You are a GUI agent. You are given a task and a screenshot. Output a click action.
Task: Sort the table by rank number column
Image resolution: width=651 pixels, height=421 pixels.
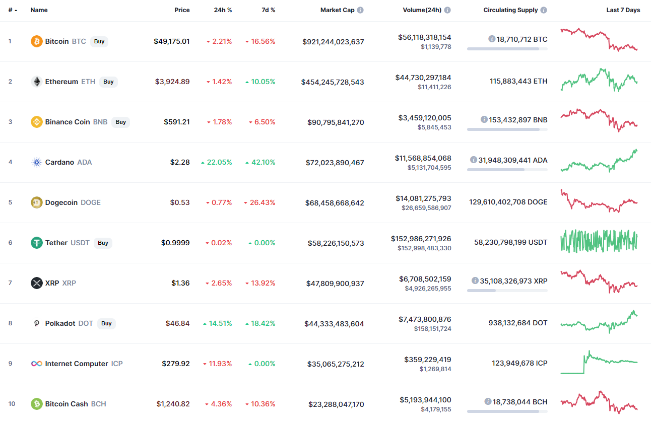click(x=11, y=10)
